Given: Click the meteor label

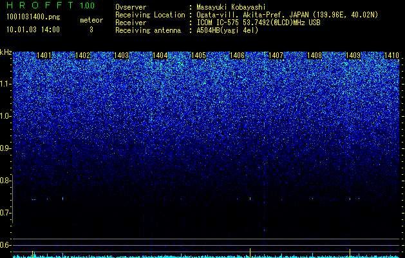Looking at the screenshot, I should [91, 20].
